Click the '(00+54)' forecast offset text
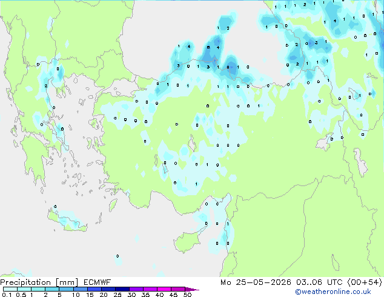The height and width of the screenshot is (297, 384). [365, 282]
